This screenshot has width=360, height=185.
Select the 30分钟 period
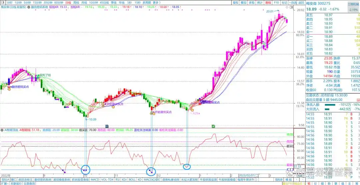tap(48, 3)
